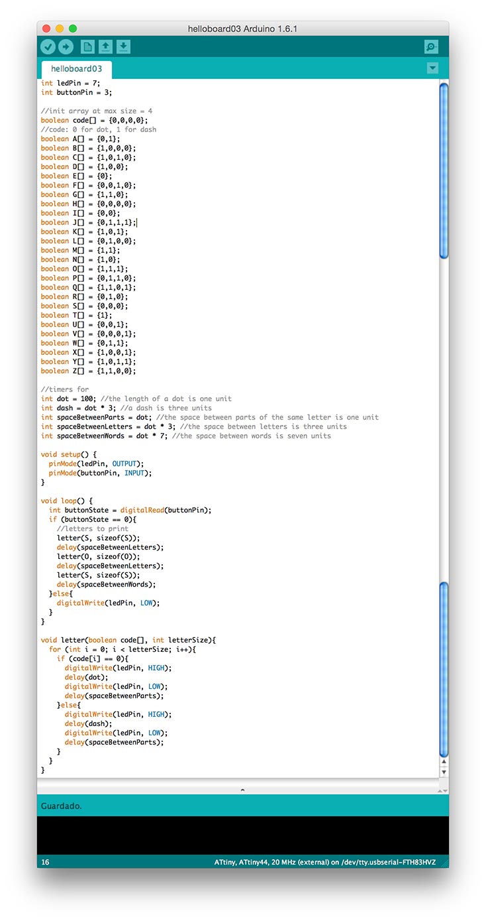Click the comment '//timers for'
The height and width of the screenshot is (917, 486).
(x=65, y=389)
